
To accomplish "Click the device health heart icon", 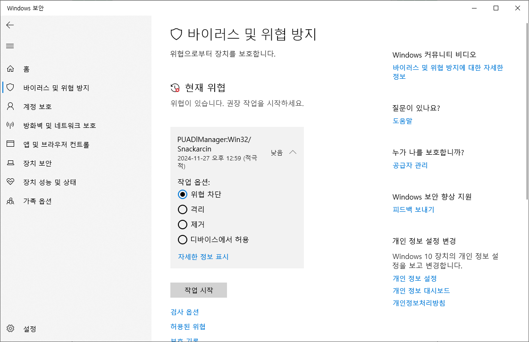I will 10,182.
